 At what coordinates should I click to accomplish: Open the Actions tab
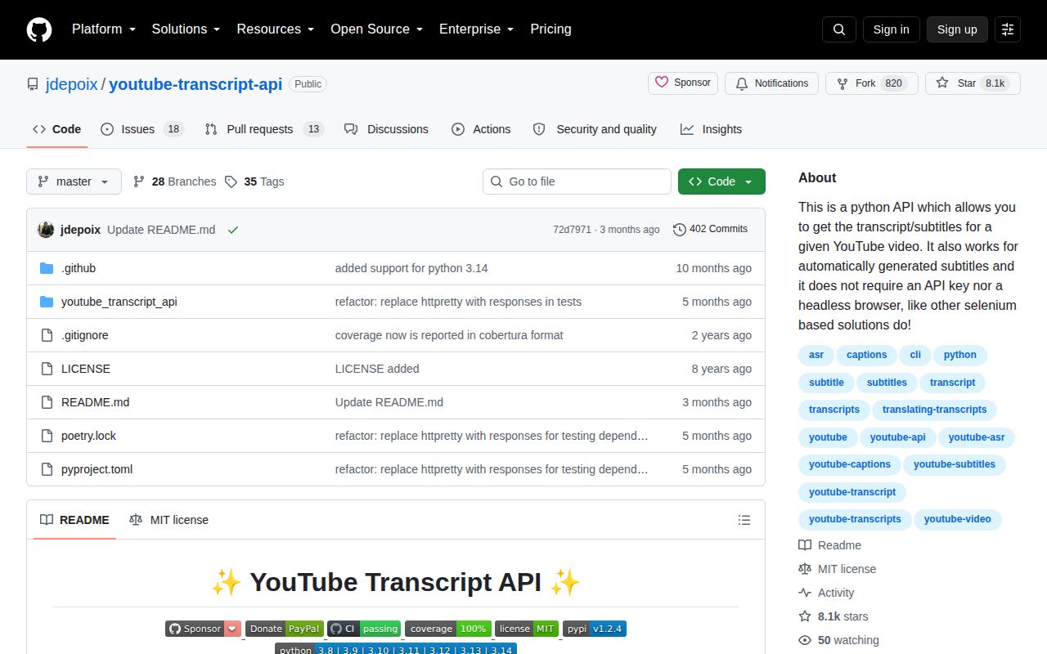481,129
